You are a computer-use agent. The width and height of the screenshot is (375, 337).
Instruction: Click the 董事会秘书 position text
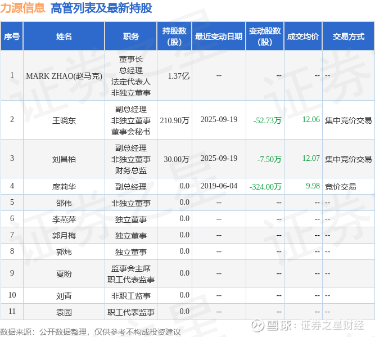tap(131, 132)
